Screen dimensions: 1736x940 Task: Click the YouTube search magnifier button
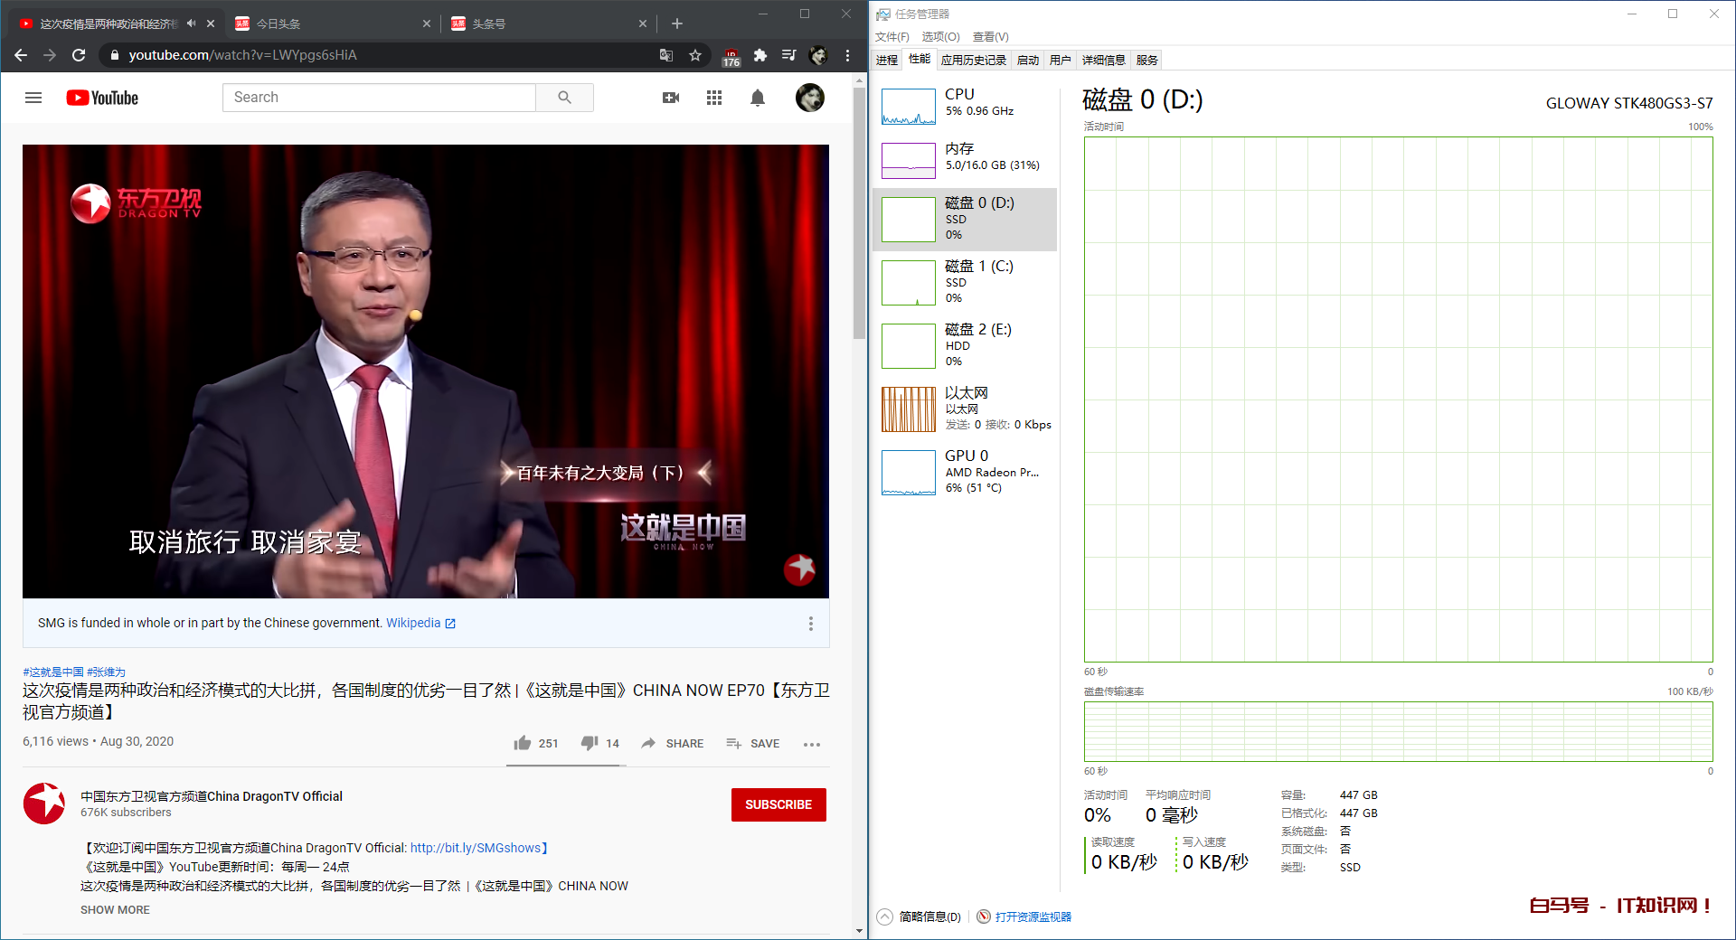point(564,98)
